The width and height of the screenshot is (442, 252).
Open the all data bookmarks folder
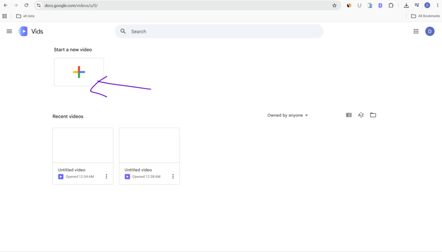(25, 16)
